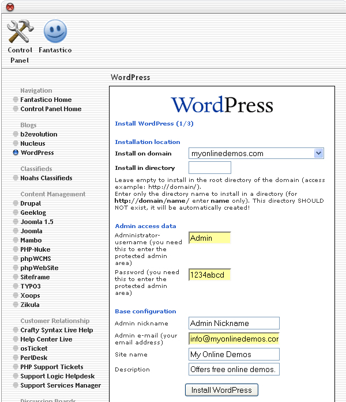The width and height of the screenshot is (346, 402).
Task: Open Support Logic Helpdesk entry
Action: 58,376
